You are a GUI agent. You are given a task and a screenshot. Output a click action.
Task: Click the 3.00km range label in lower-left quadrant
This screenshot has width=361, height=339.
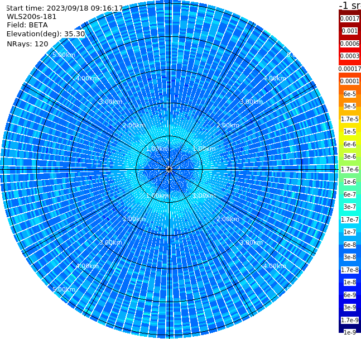tap(110, 242)
